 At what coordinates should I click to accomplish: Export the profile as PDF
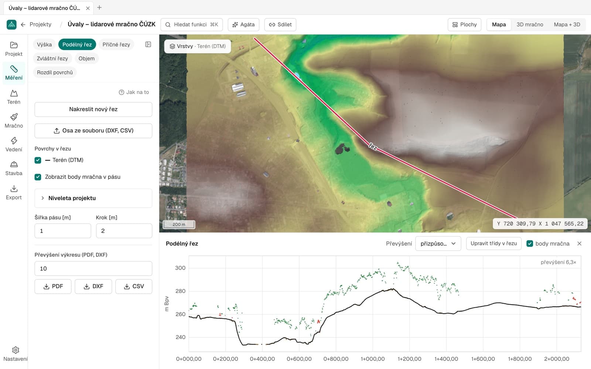pyautogui.click(x=53, y=286)
